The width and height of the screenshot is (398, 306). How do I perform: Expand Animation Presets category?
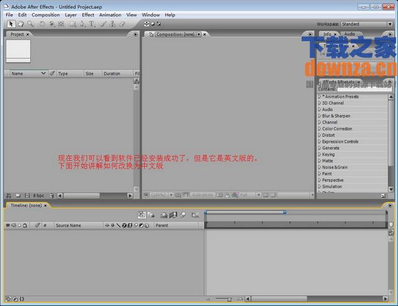click(320, 97)
